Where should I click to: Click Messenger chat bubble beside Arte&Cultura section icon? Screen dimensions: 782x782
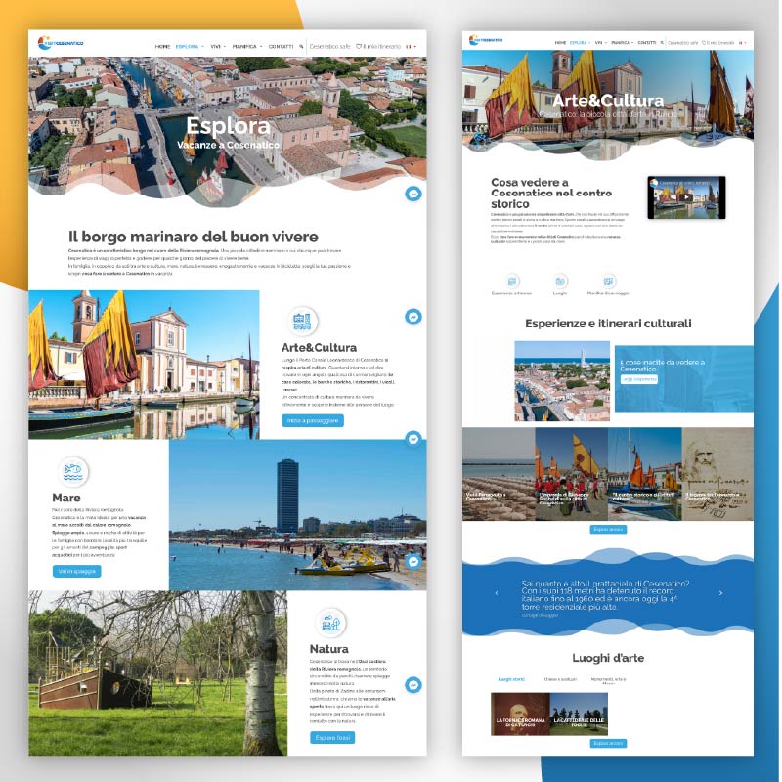[413, 316]
